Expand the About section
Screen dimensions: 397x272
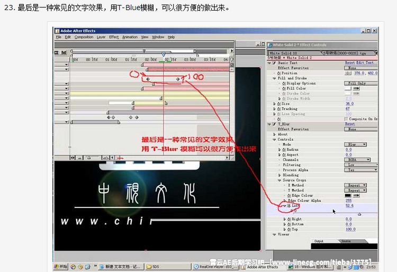tap(274, 134)
